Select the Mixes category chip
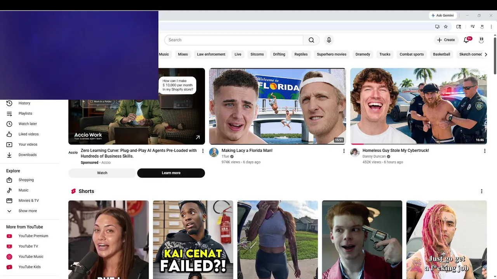Viewport: 497px width, 279px height. 183,54
